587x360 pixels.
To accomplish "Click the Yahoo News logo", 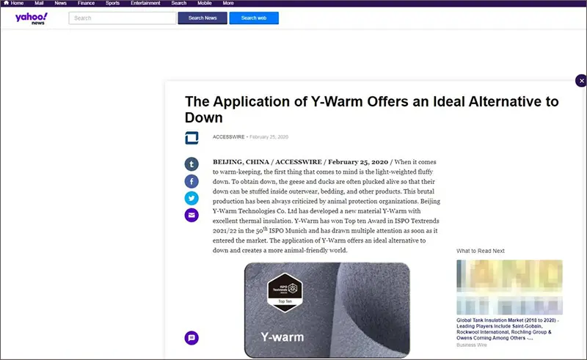I will coord(31,18).
